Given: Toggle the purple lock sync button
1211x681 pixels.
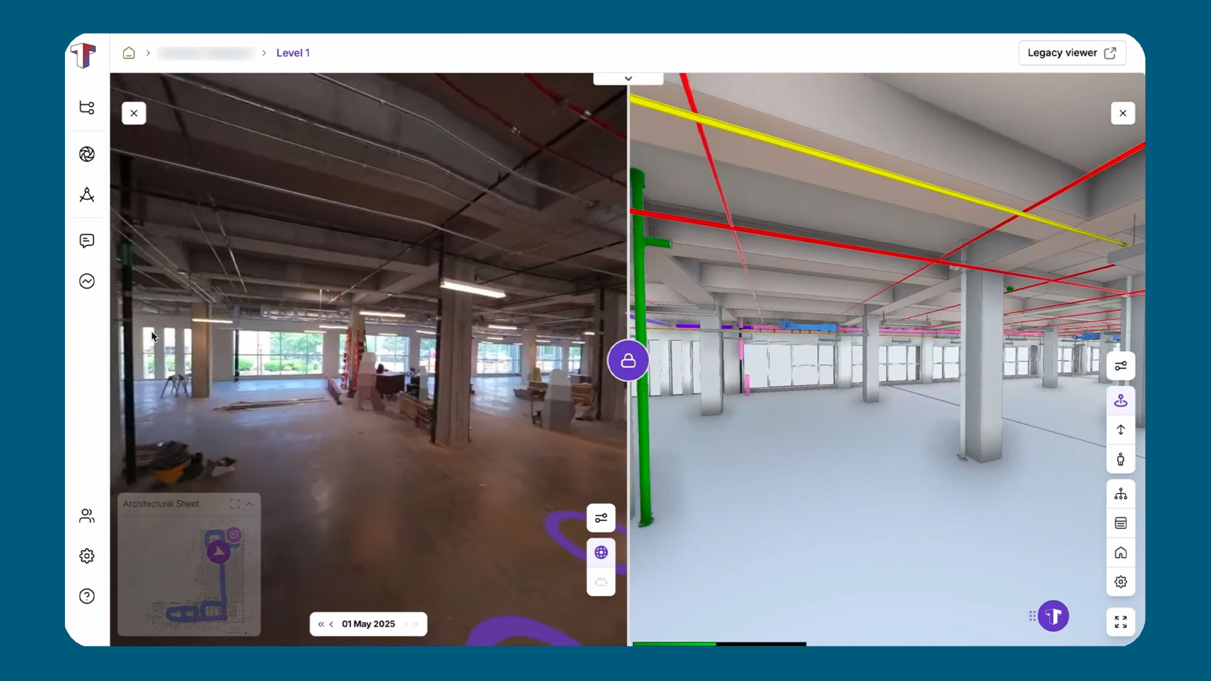Looking at the screenshot, I should click(628, 361).
